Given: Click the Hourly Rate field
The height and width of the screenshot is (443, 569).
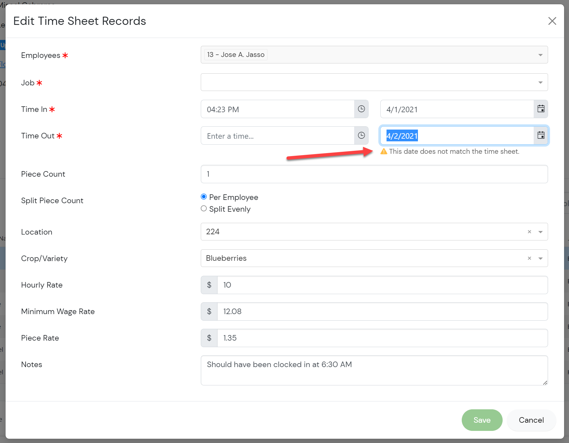Looking at the screenshot, I should (382, 285).
